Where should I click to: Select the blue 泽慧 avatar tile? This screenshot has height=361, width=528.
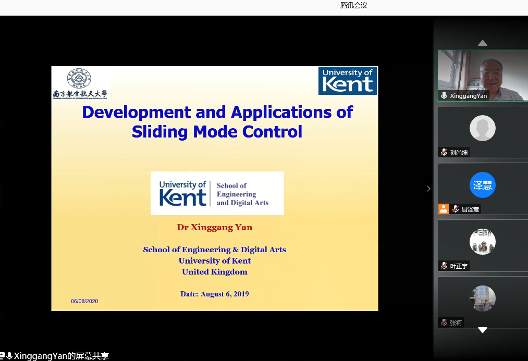[482, 185]
